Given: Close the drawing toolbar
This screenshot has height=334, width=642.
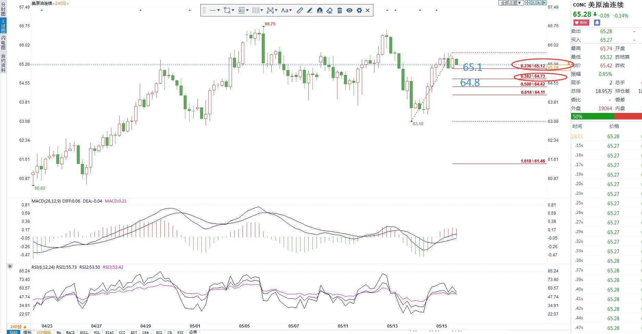Looking at the screenshot, I should pyautogui.click(x=368, y=10).
